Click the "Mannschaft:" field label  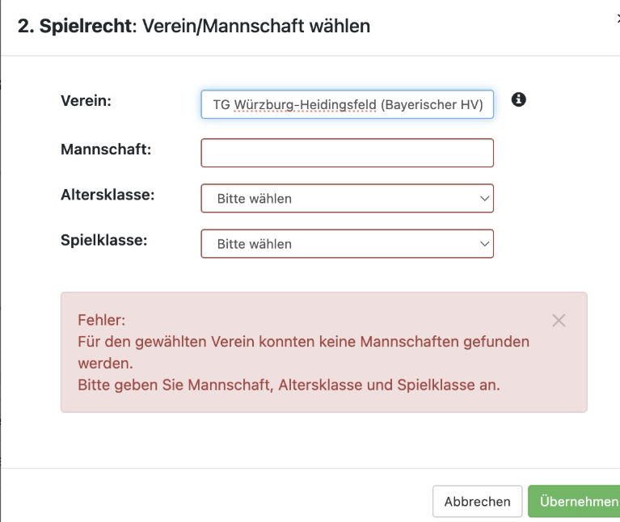pyautogui.click(x=106, y=149)
